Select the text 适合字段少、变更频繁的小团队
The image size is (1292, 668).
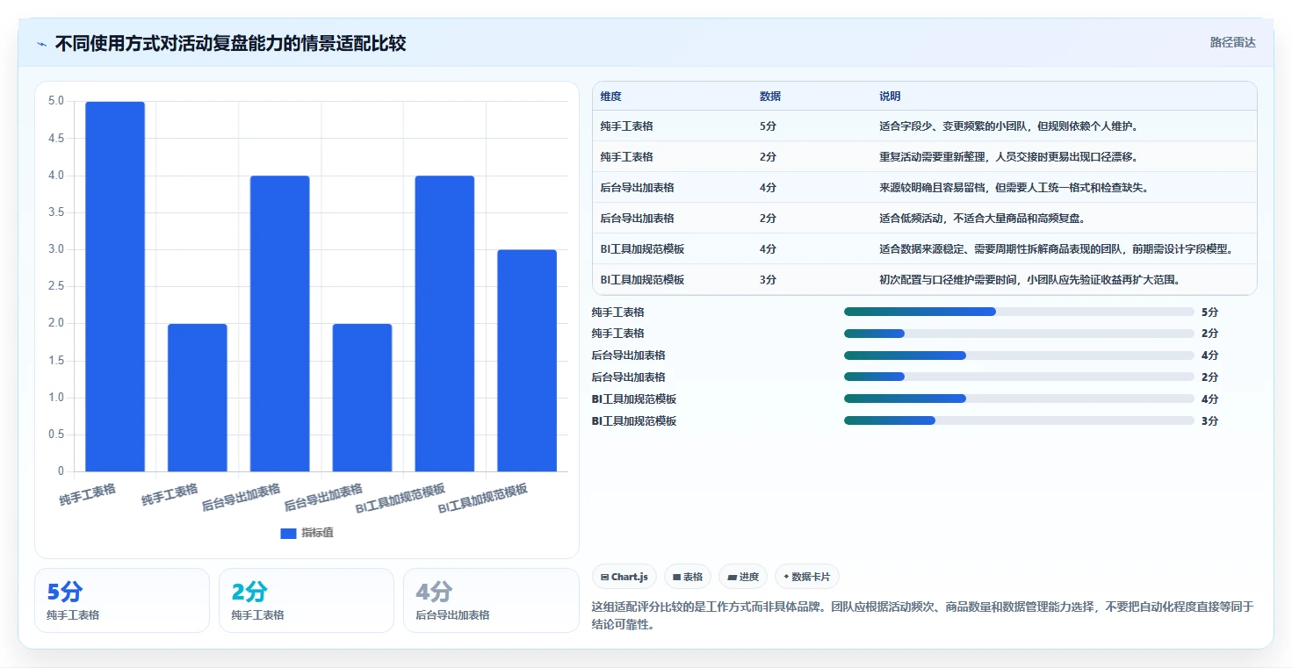[954, 126]
